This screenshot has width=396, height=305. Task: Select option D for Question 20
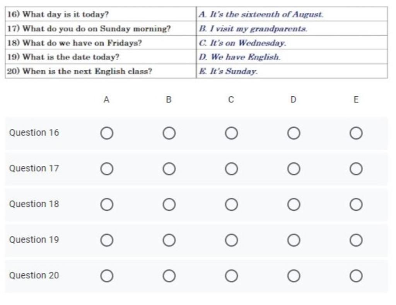click(x=294, y=276)
